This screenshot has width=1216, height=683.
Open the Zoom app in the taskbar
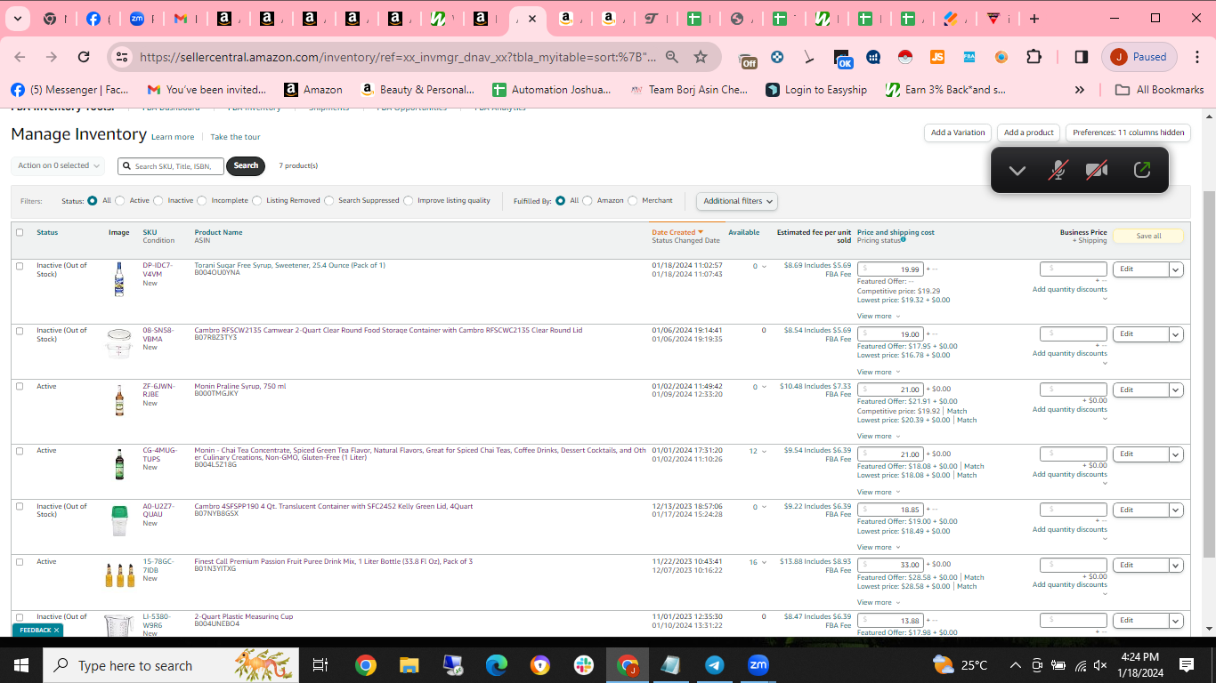click(758, 665)
